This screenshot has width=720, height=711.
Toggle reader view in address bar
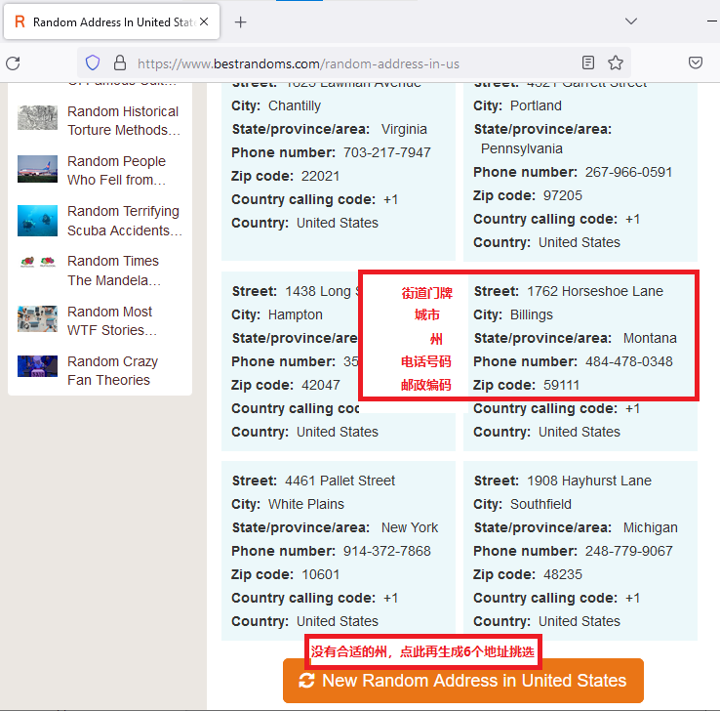[x=588, y=63]
